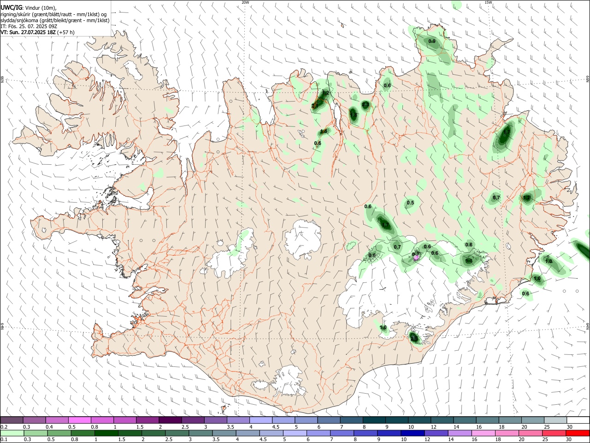Choose the upper-row teal swatch labeled 12
590x443 pixels.
click(442, 420)
